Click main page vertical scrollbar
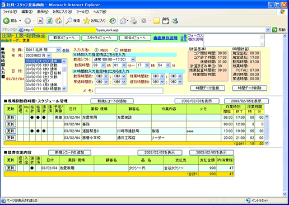Screen dimensions: 289x205 285,115
